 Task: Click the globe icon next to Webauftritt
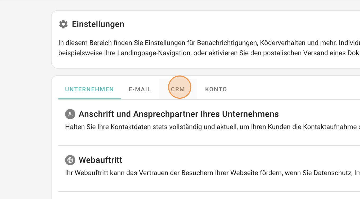pyautogui.click(x=70, y=160)
